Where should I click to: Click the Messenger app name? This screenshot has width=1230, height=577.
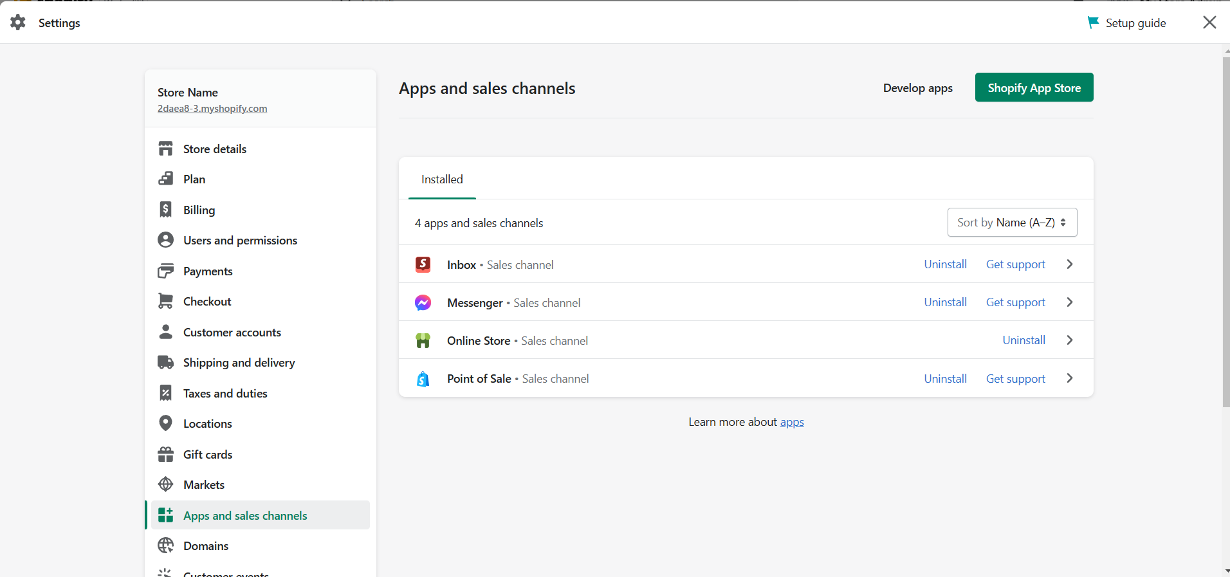point(475,302)
